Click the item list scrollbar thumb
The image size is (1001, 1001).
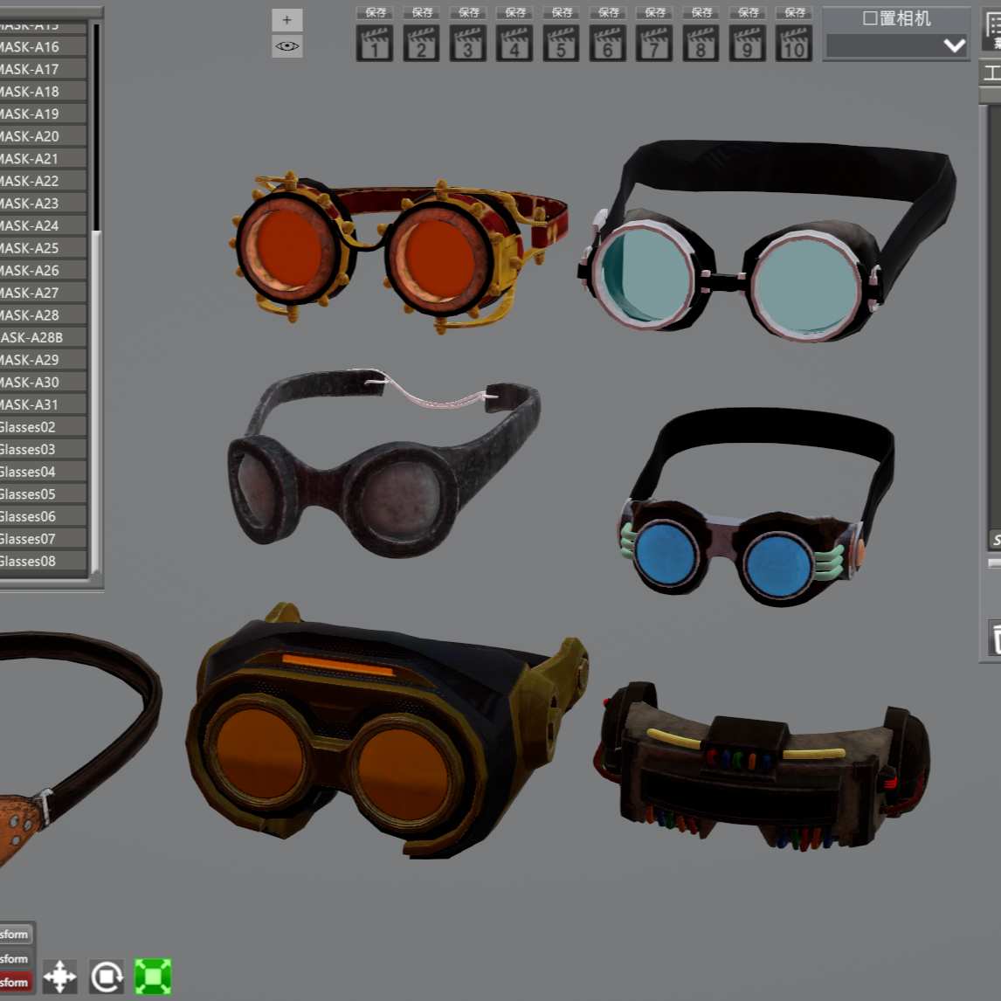point(96,402)
